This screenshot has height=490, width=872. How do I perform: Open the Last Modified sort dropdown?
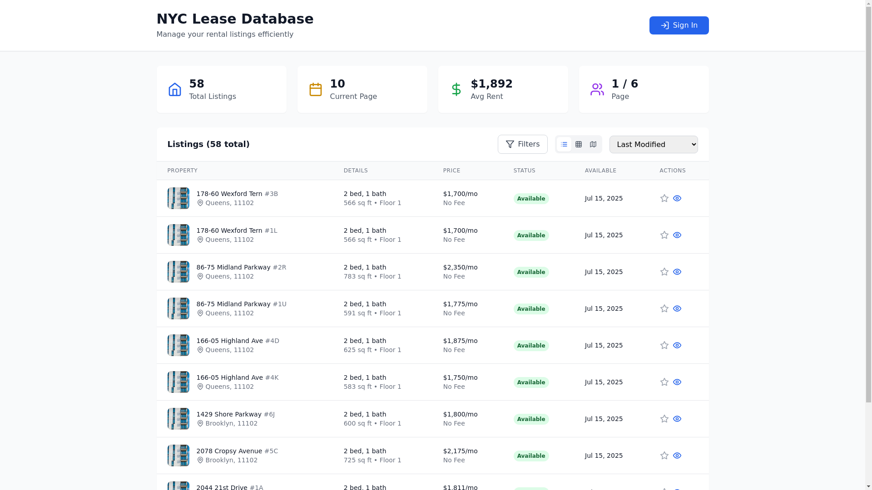click(654, 144)
